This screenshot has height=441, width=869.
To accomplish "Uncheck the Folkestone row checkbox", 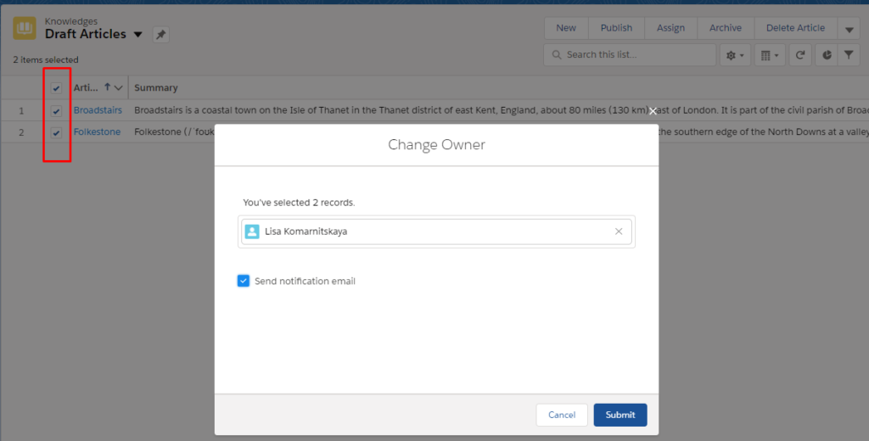I will [56, 132].
